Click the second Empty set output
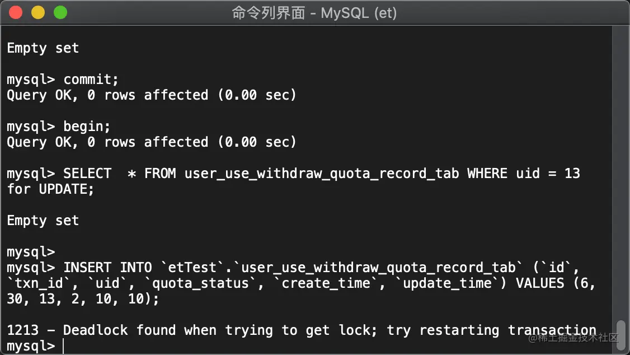 [x=43, y=220]
